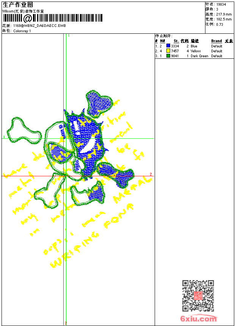The width and height of the screenshot is (235, 326).
Task: Click 'Default' brand in the Dark Green row
Action: pyautogui.click(x=217, y=56)
